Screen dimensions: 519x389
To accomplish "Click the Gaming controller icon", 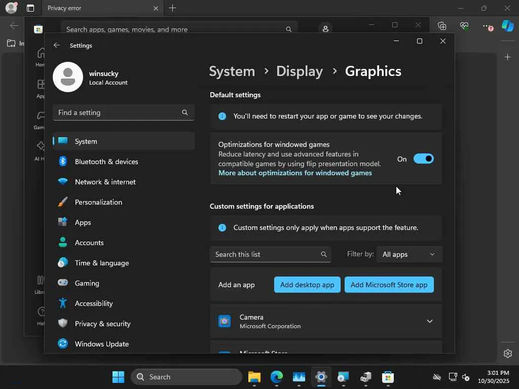I will pyautogui.click(x=63, y=283).
